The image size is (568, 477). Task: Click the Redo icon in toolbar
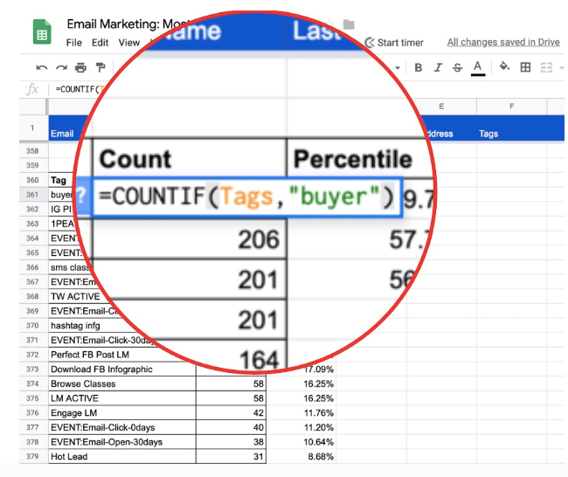click(61, 68)
